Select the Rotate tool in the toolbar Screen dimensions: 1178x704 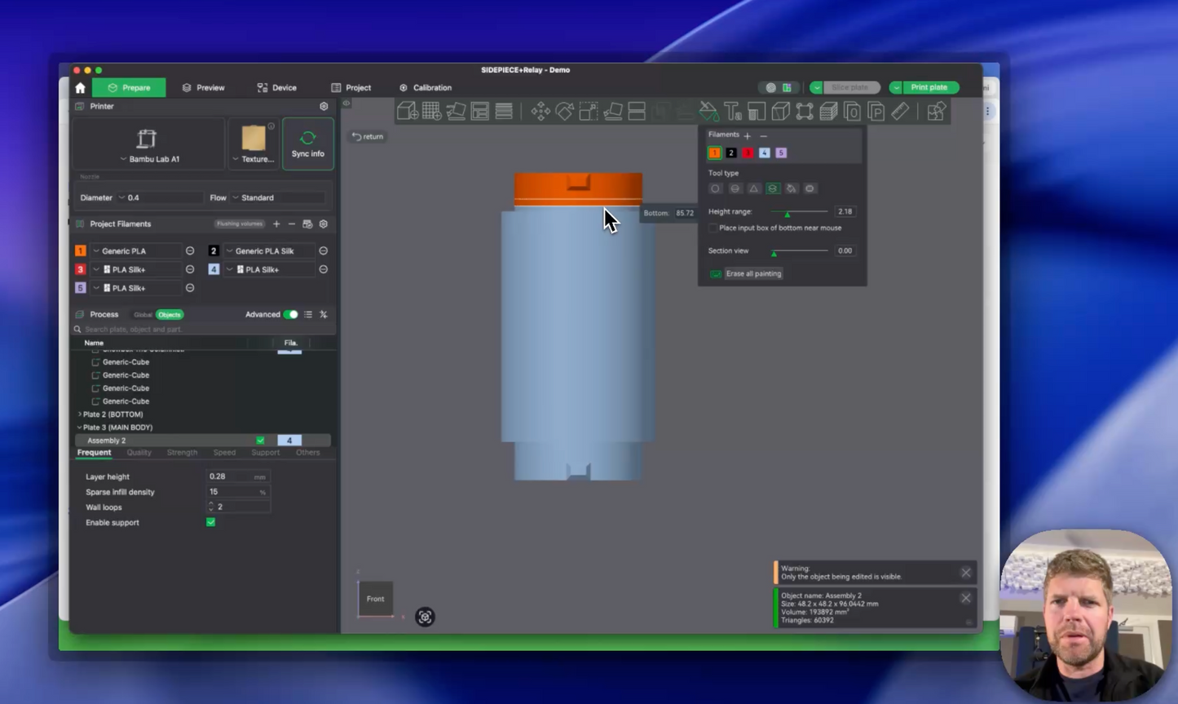565,111
